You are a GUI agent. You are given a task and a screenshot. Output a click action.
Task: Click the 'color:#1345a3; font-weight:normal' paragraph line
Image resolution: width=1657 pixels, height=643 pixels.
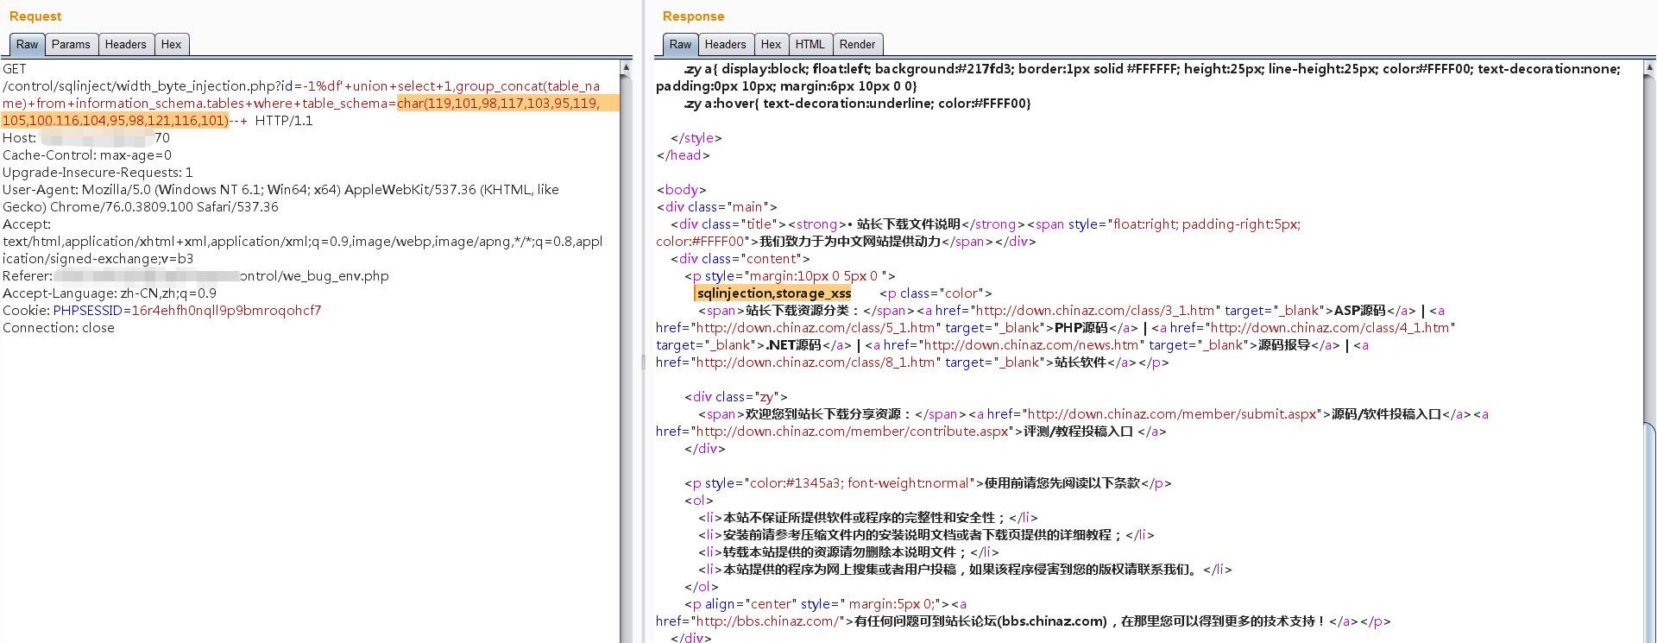coord(928,483)
